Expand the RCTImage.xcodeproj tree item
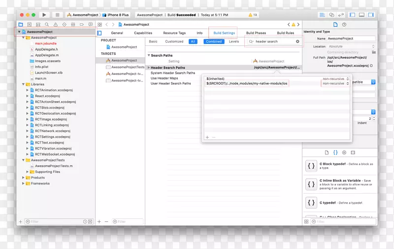Viewport: 394px width, 249px height. (27, 119)
